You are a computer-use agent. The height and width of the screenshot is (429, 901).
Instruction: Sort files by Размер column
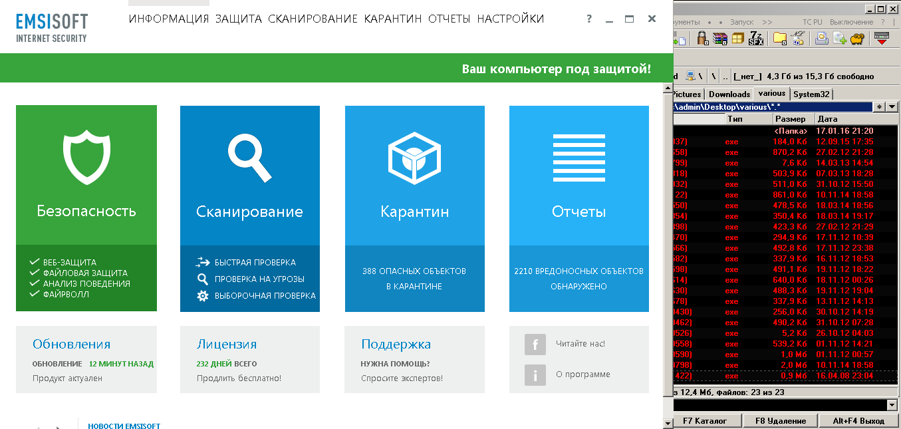point(793,119)
